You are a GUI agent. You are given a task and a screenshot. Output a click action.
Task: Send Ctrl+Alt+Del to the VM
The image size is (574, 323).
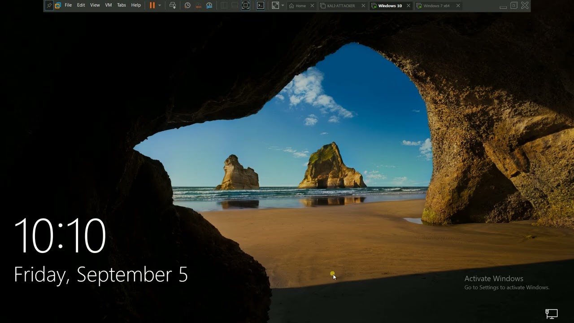point(173,5)
